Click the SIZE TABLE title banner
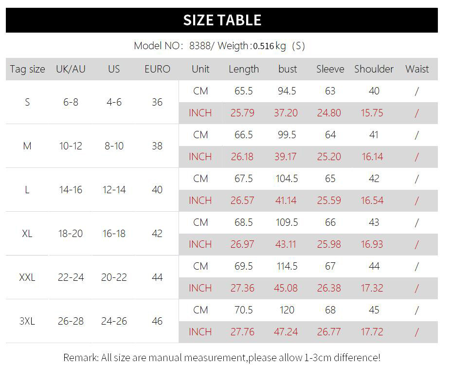 222,20
